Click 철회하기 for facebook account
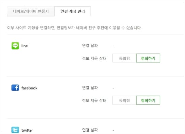Image resolution: width=185 pixels, height=134 pixels. [x=148, y=100]
